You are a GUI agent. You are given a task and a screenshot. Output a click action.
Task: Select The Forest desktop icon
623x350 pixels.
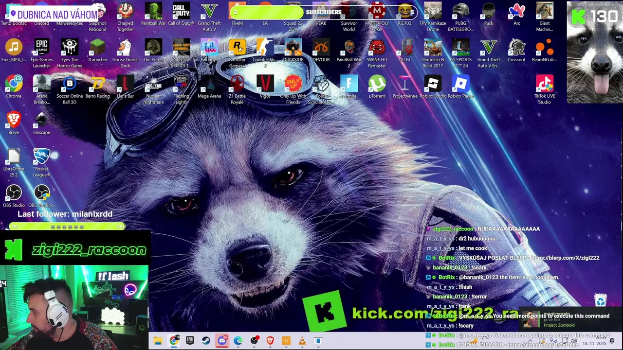point(153,51)
